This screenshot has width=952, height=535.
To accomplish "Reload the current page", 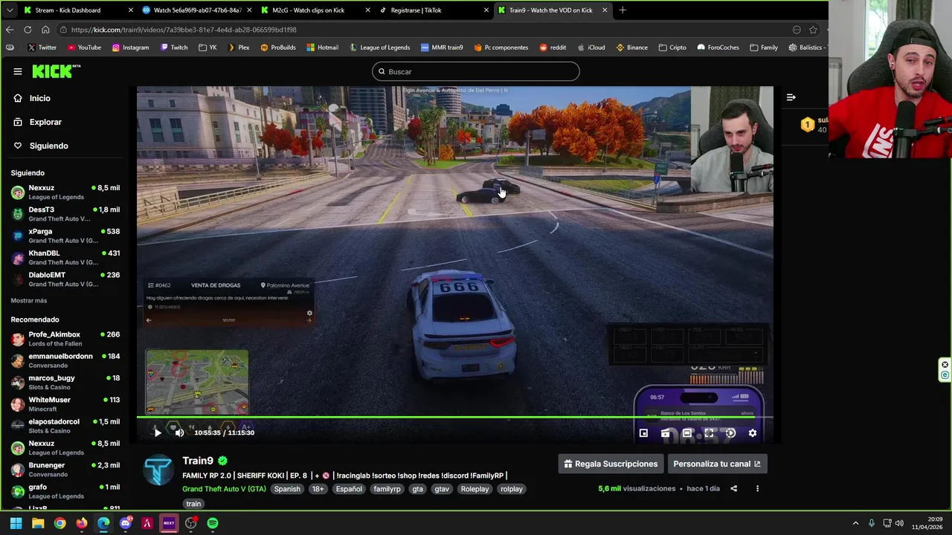I will pos(28,30).
